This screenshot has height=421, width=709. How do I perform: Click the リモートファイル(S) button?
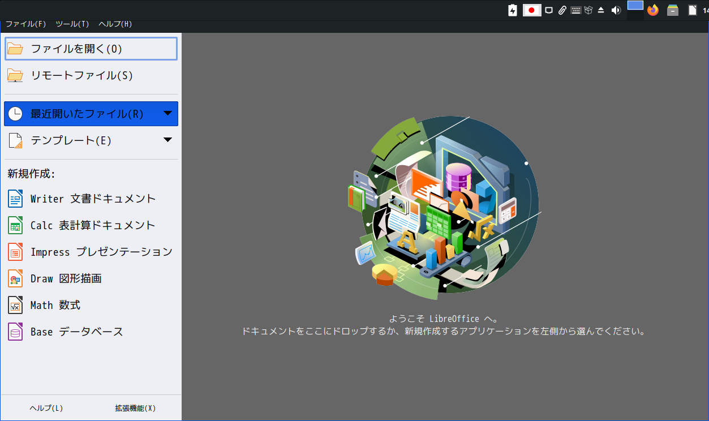(91, 75)
